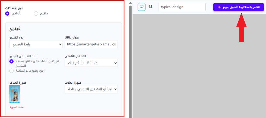Click the scrollbar up arrow
This screenshot has height=118, width=266.
click(x=130, y=3)
